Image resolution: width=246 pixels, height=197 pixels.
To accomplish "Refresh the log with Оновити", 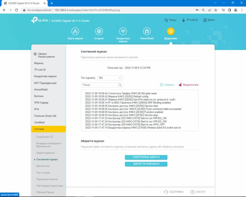I will (x=167, y=85).
